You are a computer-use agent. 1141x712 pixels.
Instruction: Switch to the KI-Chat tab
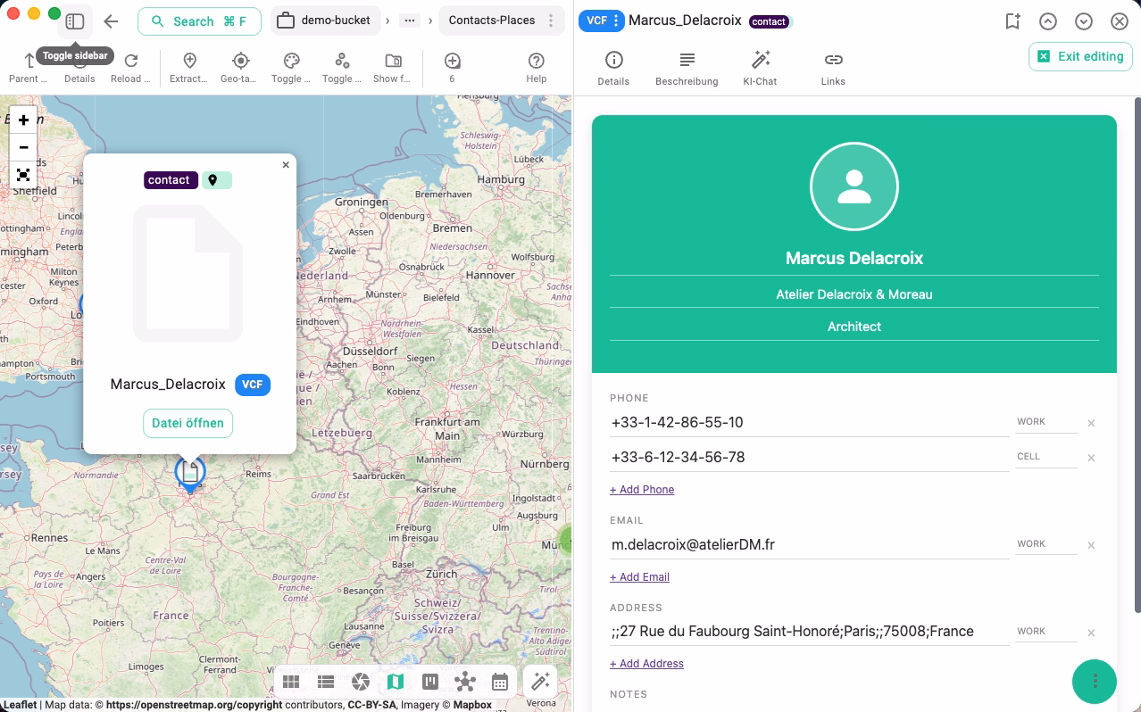(760, 68)
